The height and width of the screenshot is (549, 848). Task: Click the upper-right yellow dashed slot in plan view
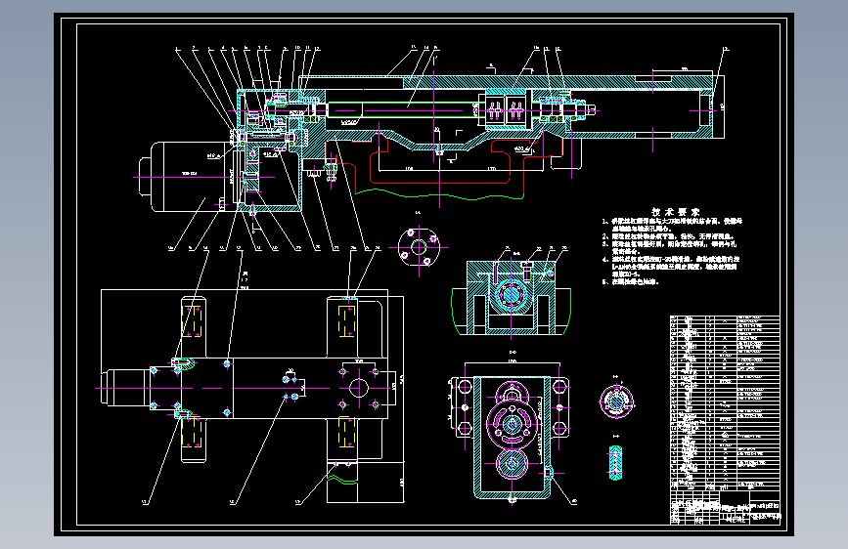346,321
